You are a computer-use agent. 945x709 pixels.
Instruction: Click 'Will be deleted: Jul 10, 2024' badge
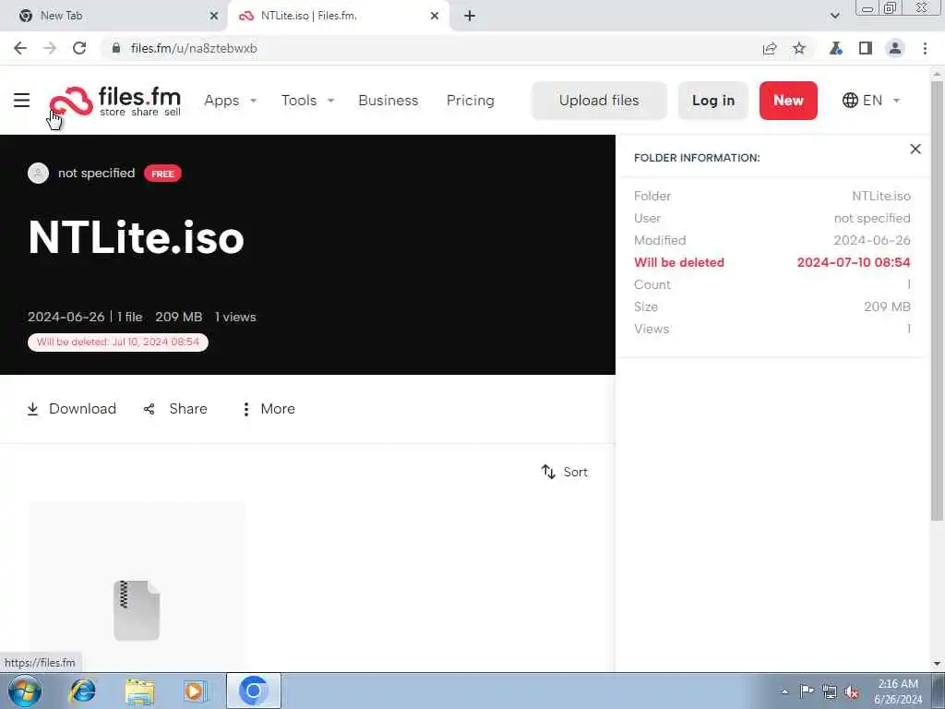pos(118,342)
